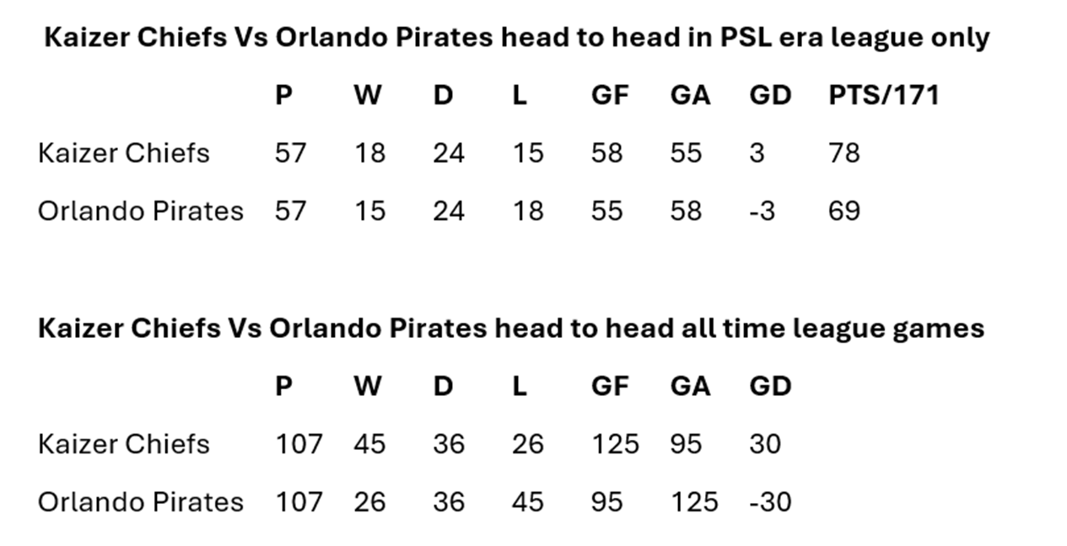Select Orlando Pirates row label in PSL table
Viewport: 1067px width, 546px height.
[x=141, y=210]
